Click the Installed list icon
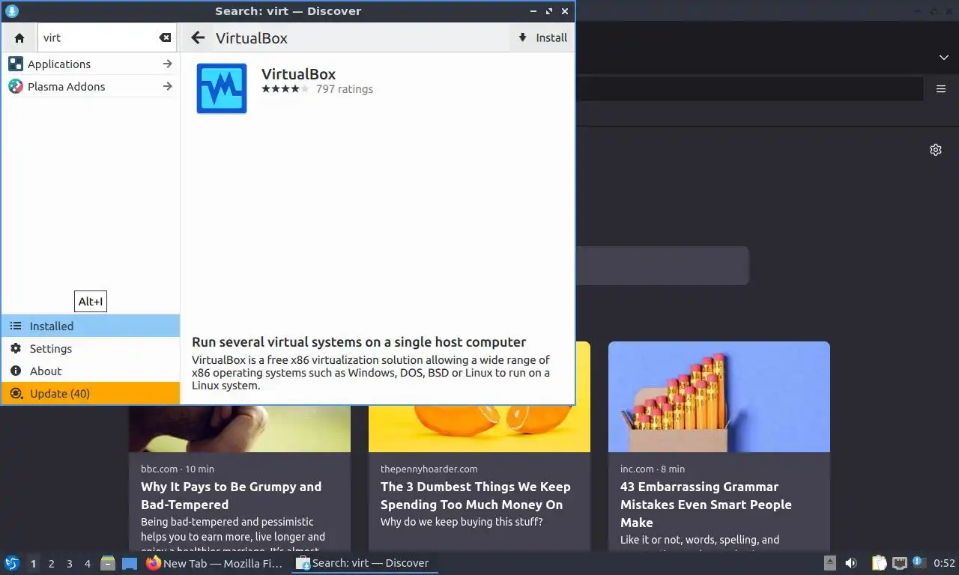Image resolution: width=959 pixels, height=575 pixels. [16, 326]
